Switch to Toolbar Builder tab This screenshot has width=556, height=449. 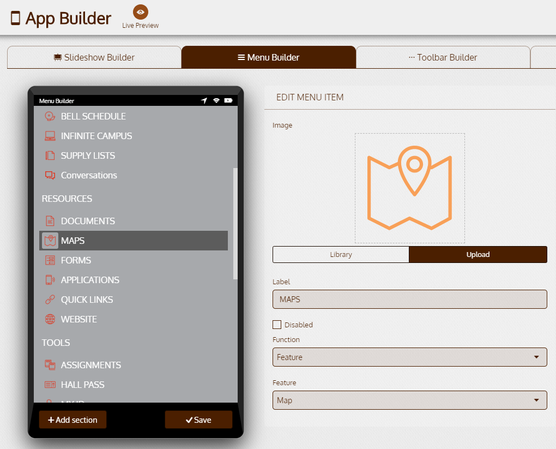[x=443, y=57]
